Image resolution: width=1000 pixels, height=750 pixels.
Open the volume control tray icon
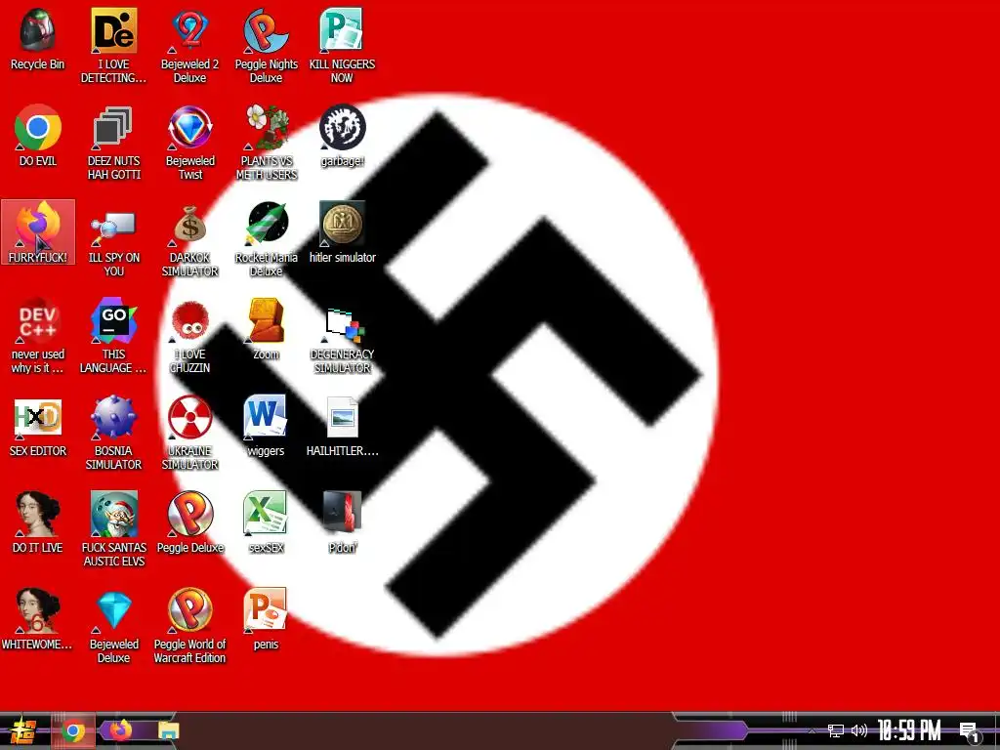[x=859, y=730]
